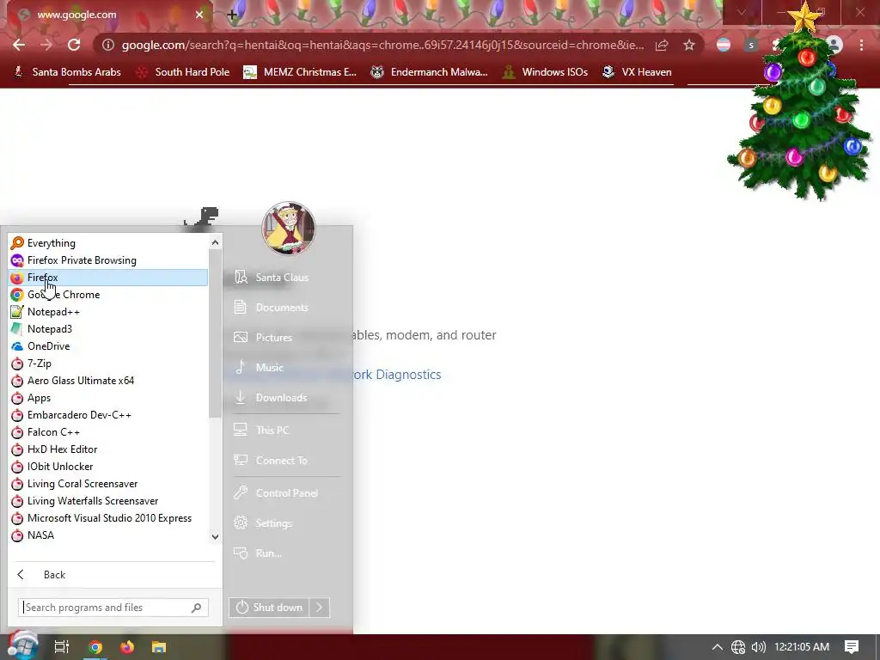Open the Santa Claus user folder
The width and height of the screenshot is (880, 660).
click(x=286, y=278)
